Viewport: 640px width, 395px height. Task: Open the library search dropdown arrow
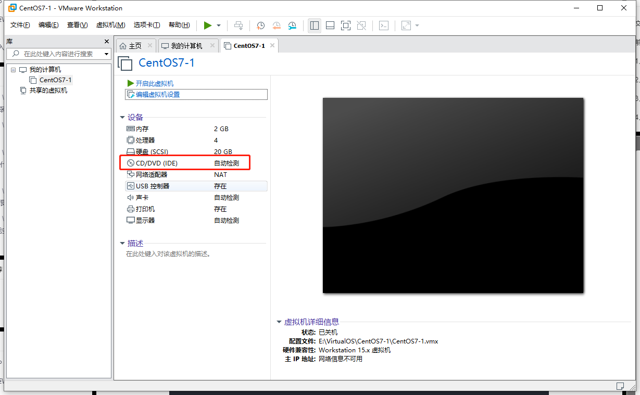coord(106,54)
